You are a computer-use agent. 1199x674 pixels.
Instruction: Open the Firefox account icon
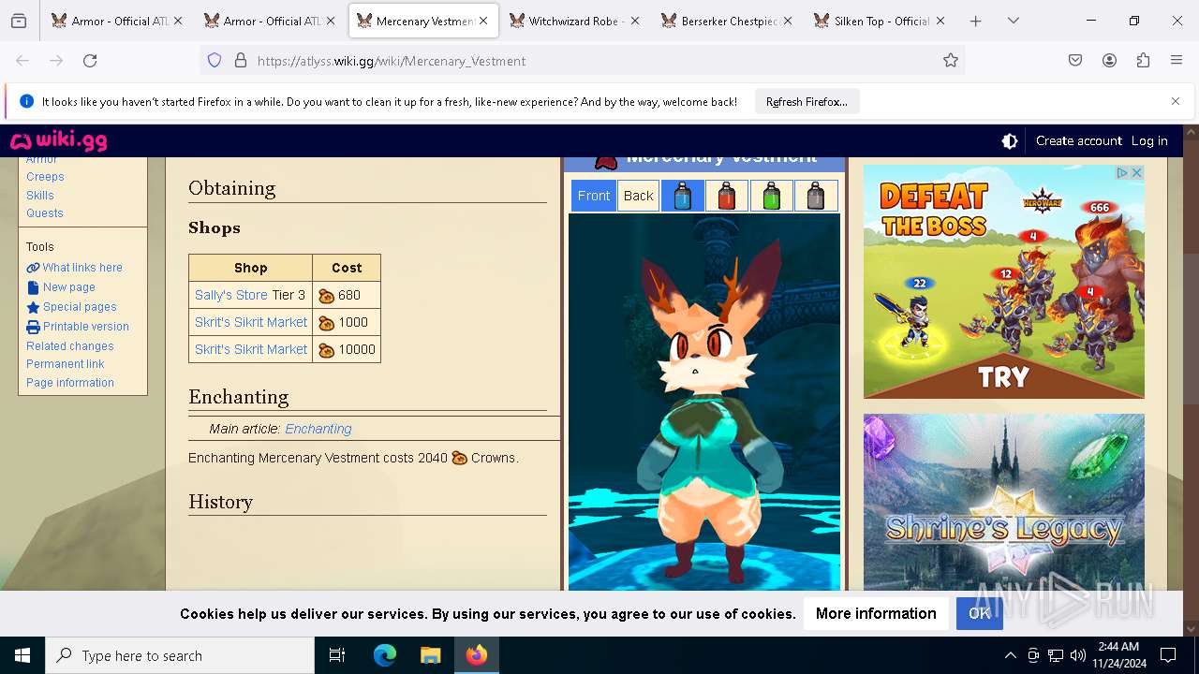point(1109,61)
